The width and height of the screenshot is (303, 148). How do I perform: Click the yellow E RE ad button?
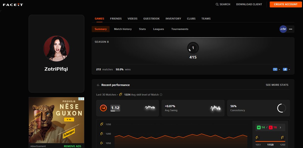69,120
